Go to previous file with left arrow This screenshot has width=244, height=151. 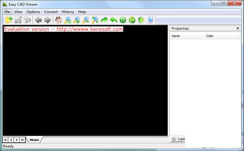click(x=38, y=20)
